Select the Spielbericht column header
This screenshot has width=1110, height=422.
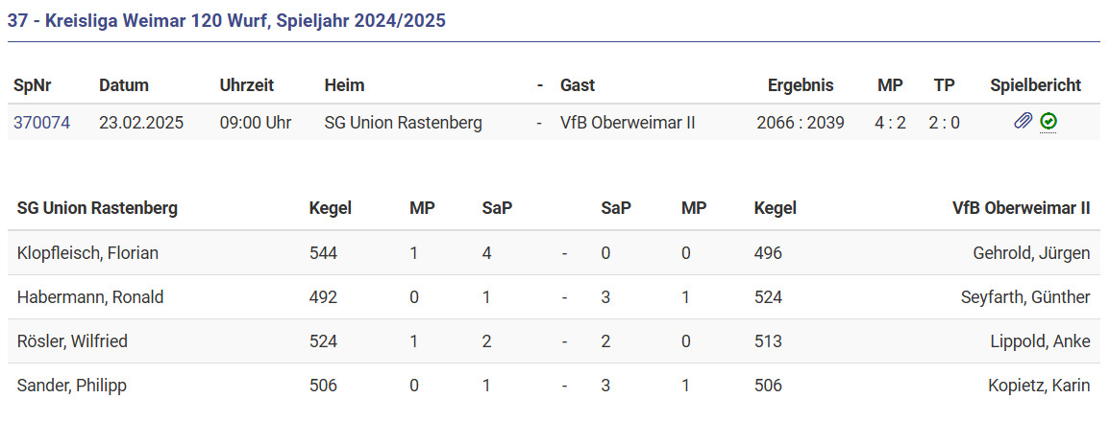tap(1035, 85)
